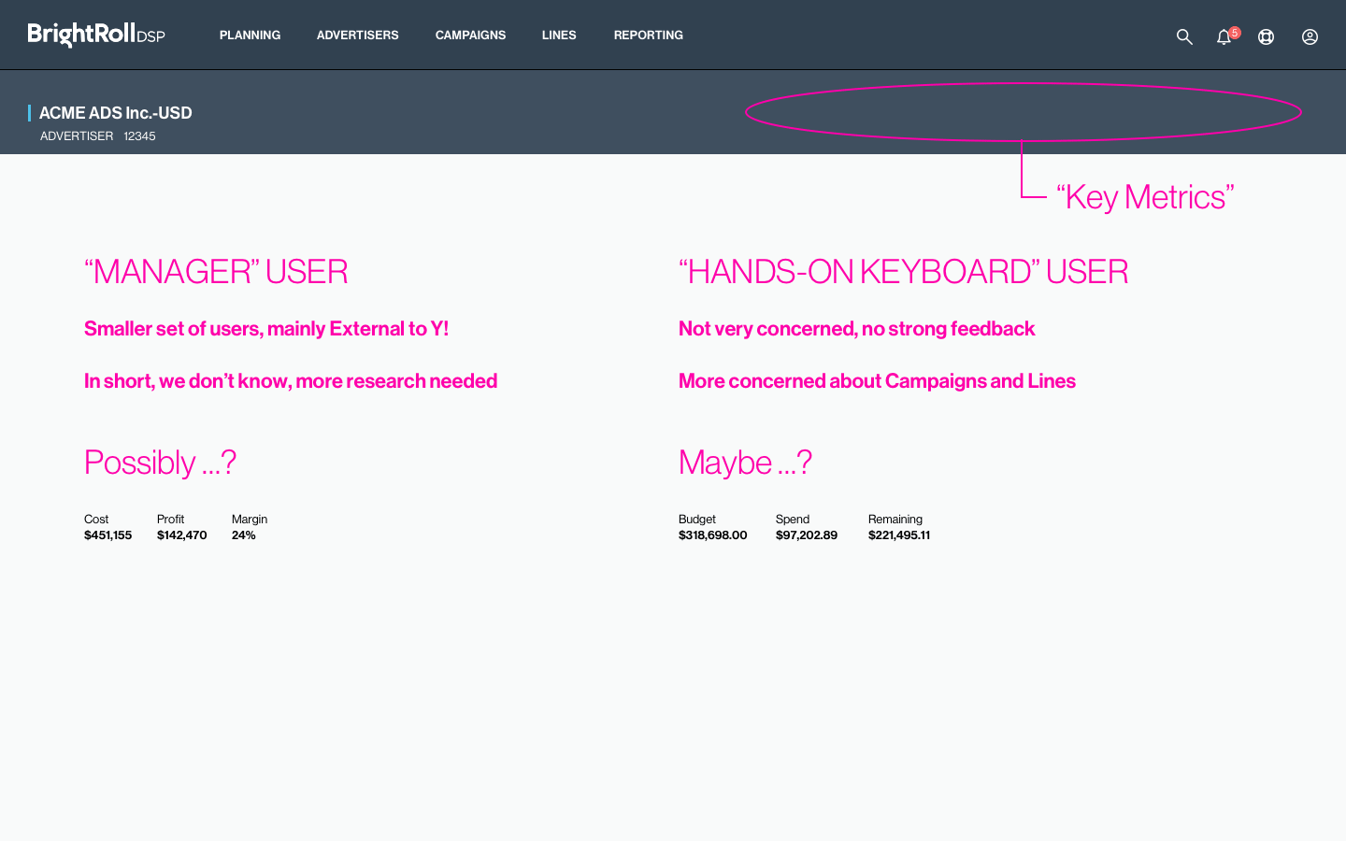
Task: Open the ADVERTISERS navigation item
Action: [357, 35]
